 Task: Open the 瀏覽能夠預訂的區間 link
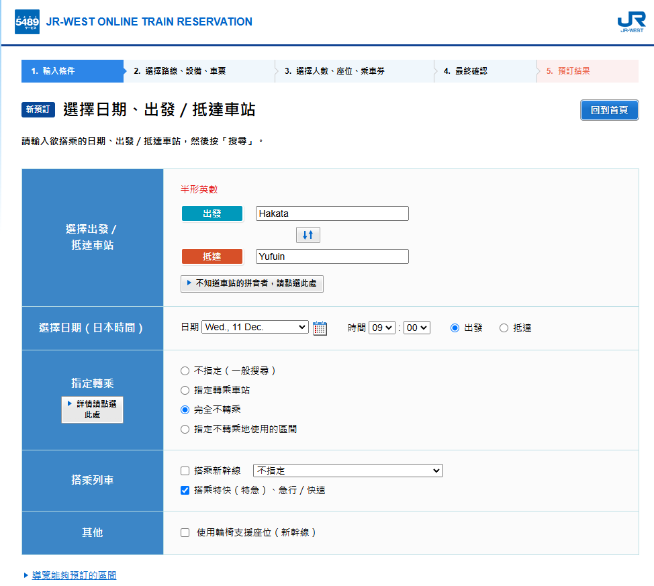coord(74,575)
